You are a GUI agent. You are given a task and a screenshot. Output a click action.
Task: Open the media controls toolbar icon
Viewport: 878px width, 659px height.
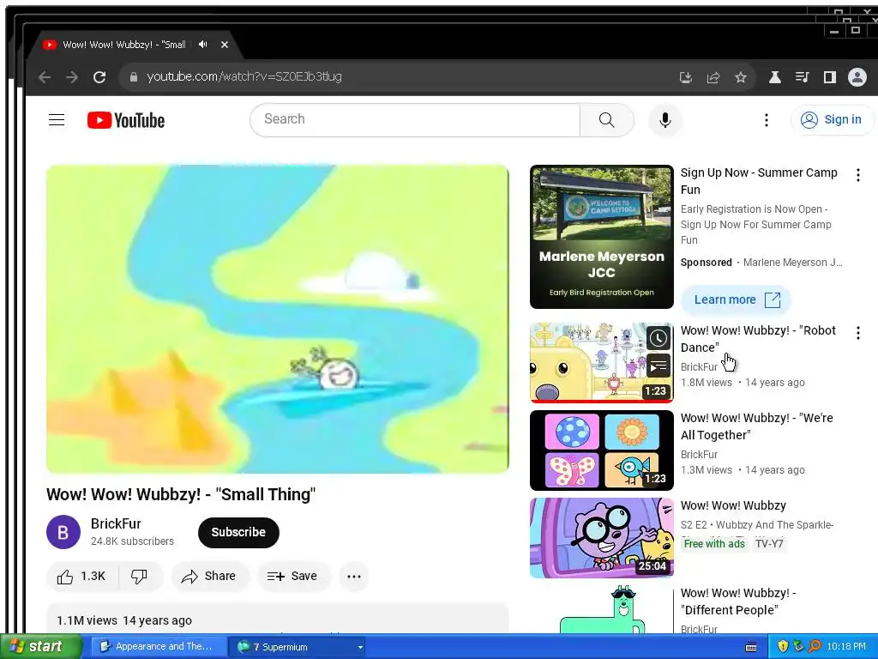point(802,77)
